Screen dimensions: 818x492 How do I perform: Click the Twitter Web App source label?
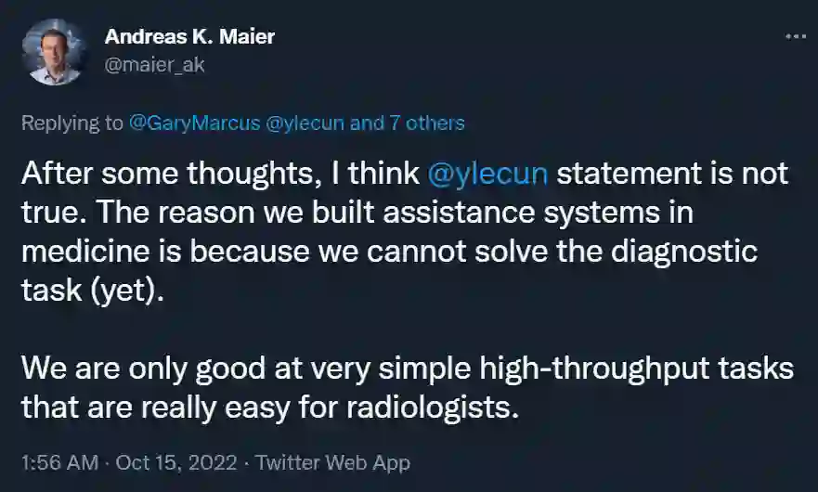coord(334,461)
